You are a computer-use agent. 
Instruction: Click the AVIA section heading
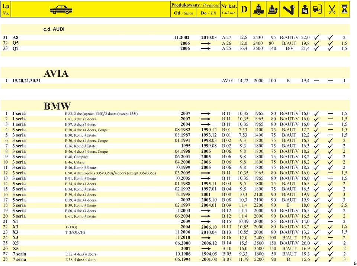tap(56, 73)
